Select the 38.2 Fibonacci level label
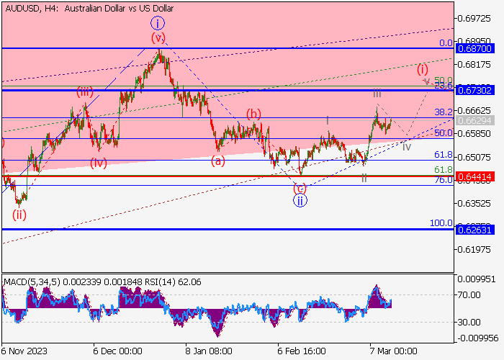 (444, 112)
